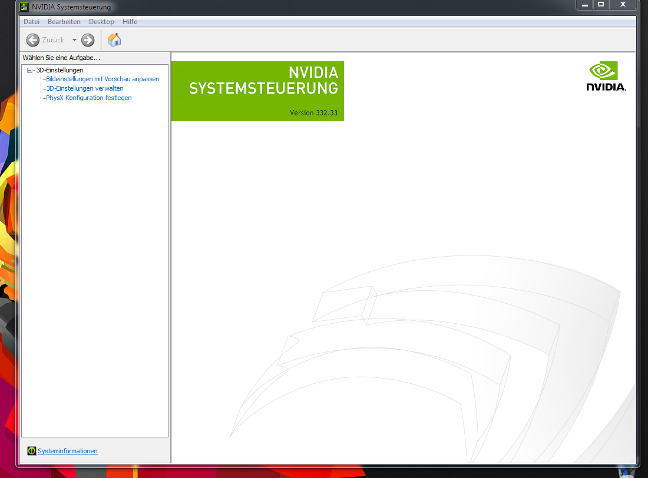Minimize the NVIDIA Systemsteuerung window
Viewport: 648px width, 478px height.
pyautogui.click(x=585, y=5)
